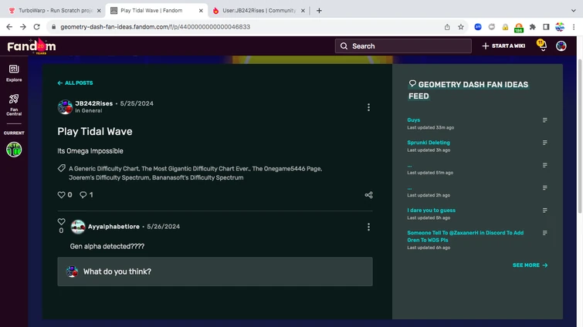The height and width of the screenshot is (327, 583).
Task: Open Ayyalphabetlore's avatar
Action: tap(78, 227)
